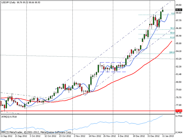Click the Fibonacci 0.0 level label
184x138 pixels.
[173, 13]
